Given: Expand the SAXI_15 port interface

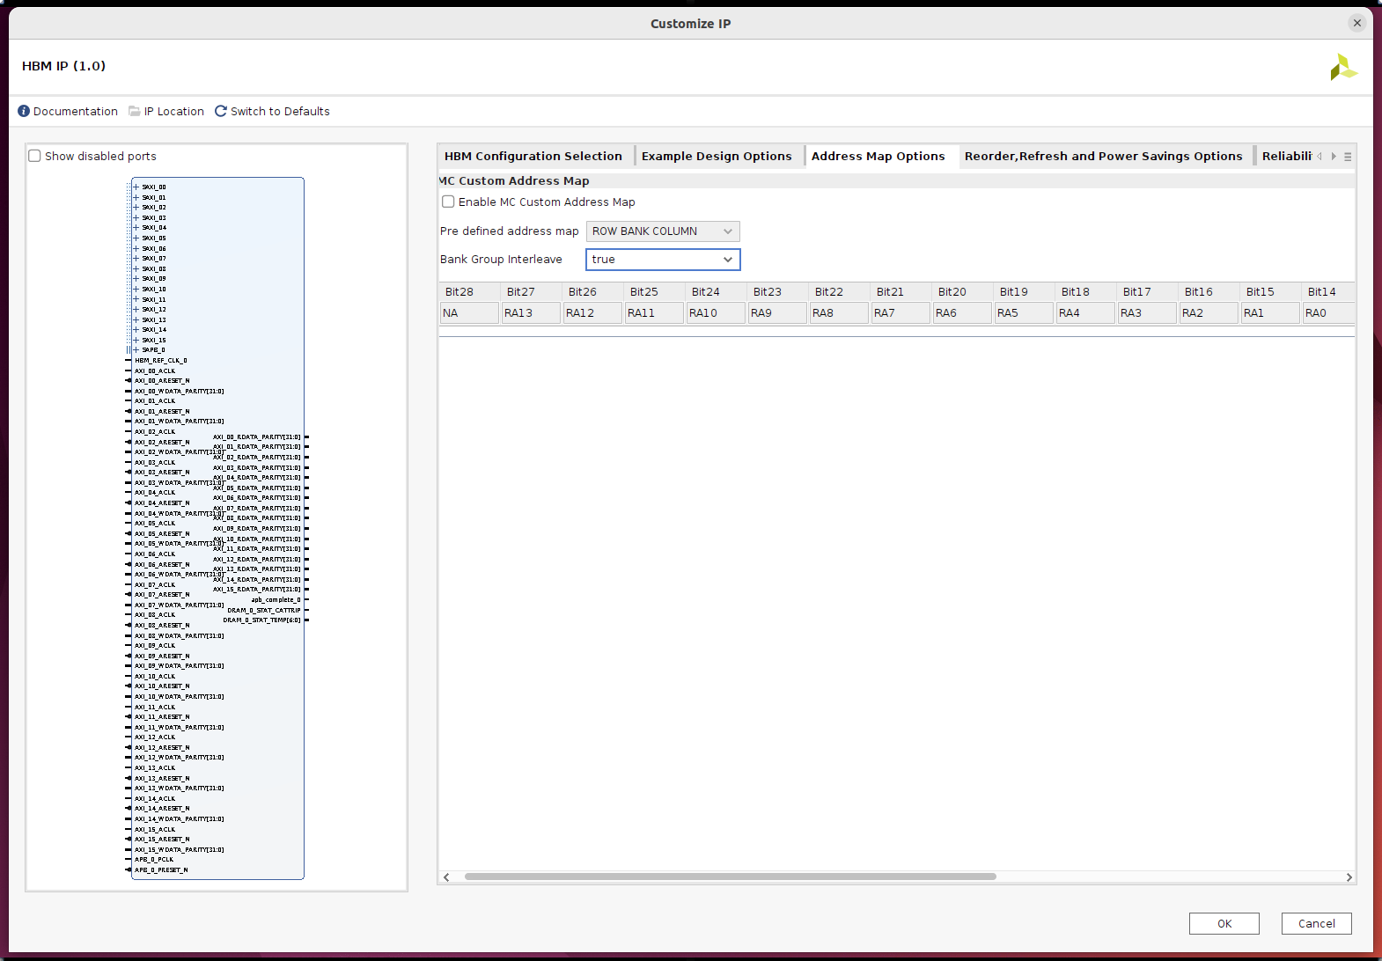Looking at the screenshot, I should click(x=136, y=340).
